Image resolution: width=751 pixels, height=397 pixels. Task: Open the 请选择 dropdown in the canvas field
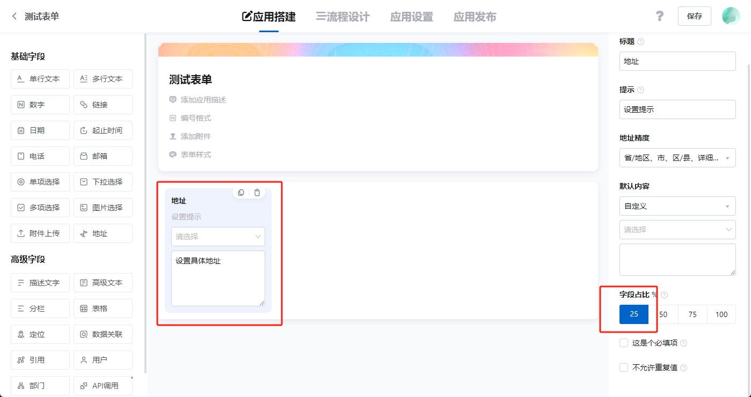(x=218, y=237)
